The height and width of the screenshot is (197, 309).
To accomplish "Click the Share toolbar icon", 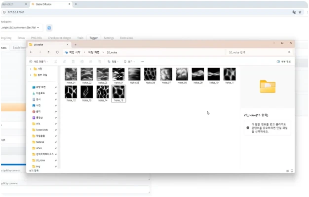I will click(91, 62).
